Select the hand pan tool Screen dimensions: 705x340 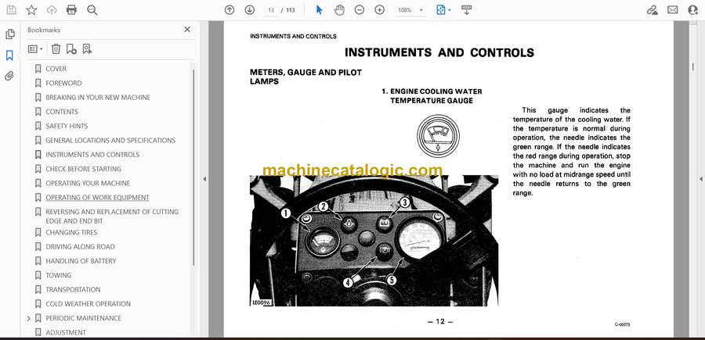(x=339, y=10)
